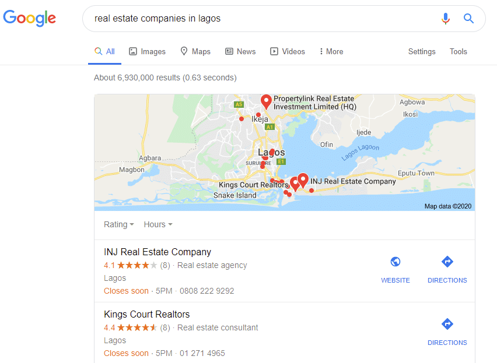Viewport: 497px width, 363px height.
Task: Open search Settings
Action: click(422, 52)
